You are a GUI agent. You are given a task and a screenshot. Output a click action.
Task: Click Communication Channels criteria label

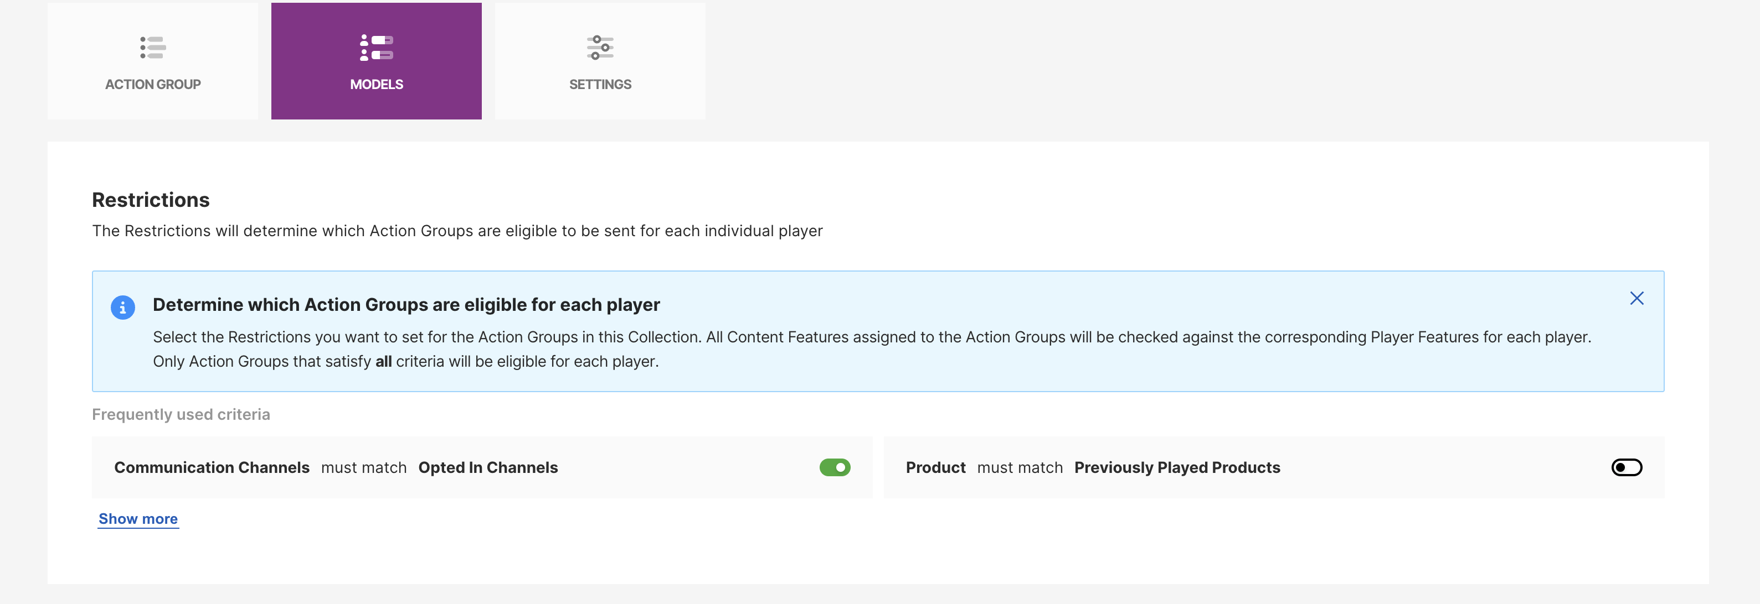212,467
